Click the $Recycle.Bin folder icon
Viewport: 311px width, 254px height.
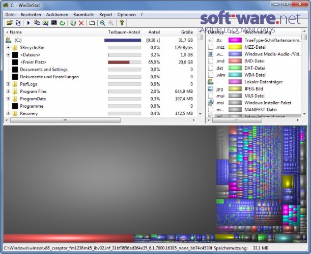pos(15,48)
